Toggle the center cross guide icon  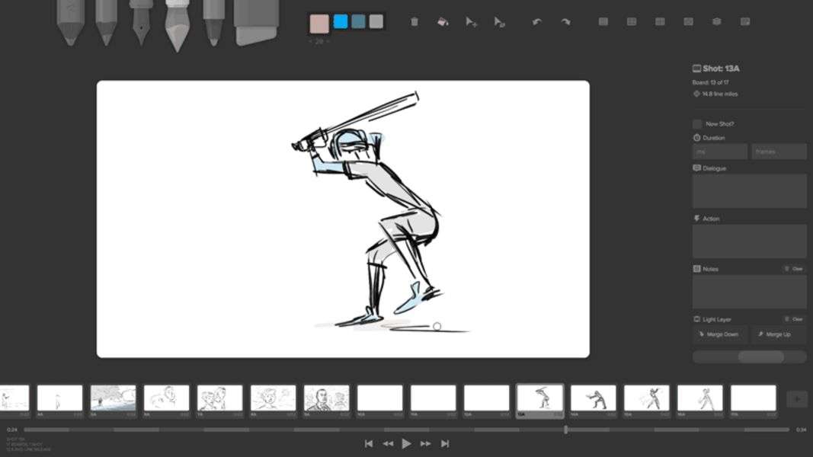(x=632, y=22)
